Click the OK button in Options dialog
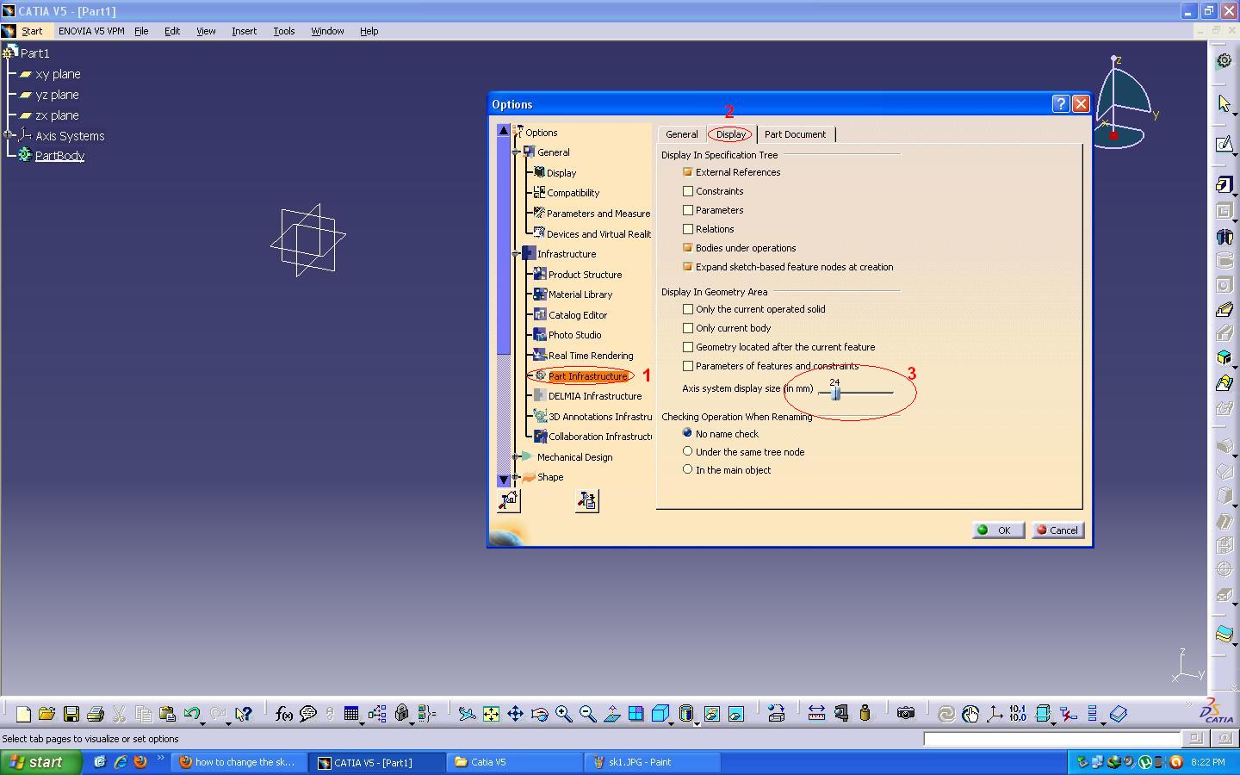Image resolution: width=1240 pixels, height=775 pixels. click(998, 530)
